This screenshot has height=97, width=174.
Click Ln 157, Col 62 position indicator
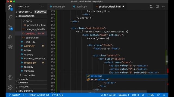coord(108,95)
